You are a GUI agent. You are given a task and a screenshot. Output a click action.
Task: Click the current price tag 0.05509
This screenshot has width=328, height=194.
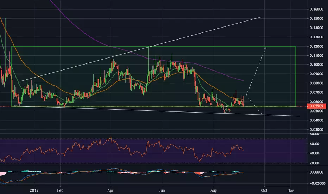(x=316, y=106)
